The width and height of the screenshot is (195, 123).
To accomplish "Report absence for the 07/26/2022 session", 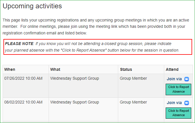I will 178,89.
